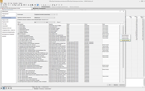
Task: Click the T text tool icon
Action: tap(42, 5)
